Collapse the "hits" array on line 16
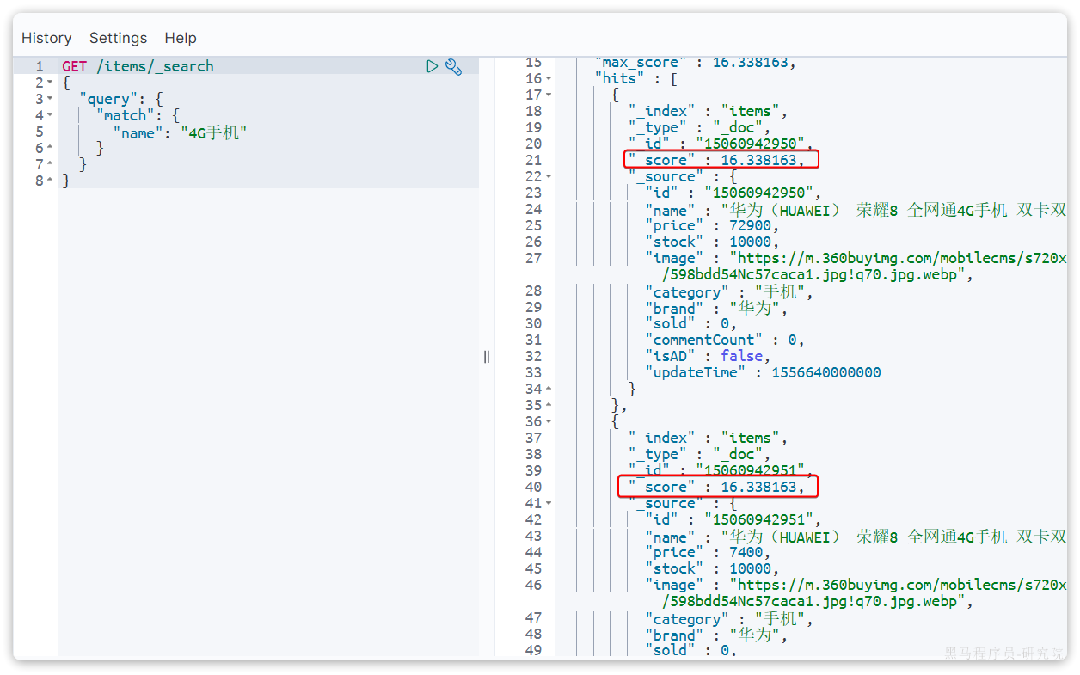The width and height of the screenshot is (1080, 675). tap(548, 78)
